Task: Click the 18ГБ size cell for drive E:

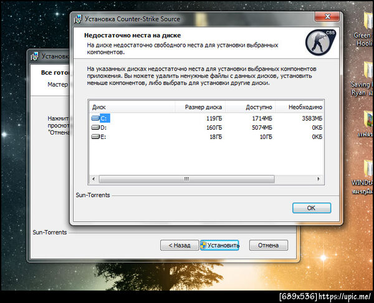Action: click(216, 137)
